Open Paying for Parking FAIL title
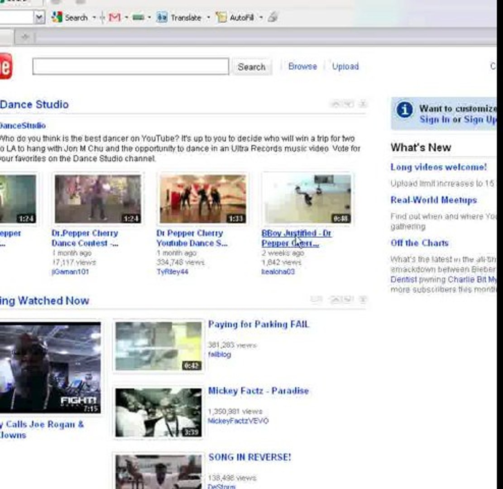Image resolution: width=503 pixels, height=489 pixels. [258, 324]
